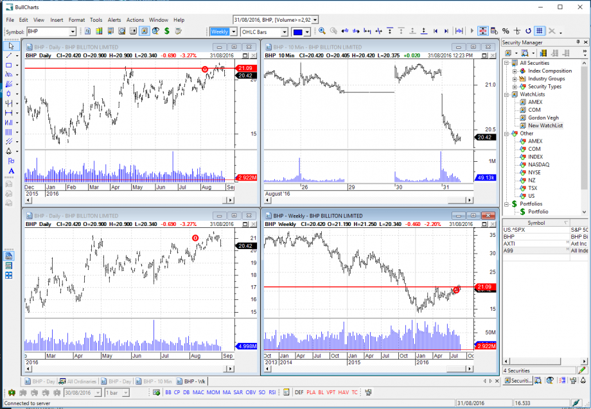591x409 pixels.
Task: Open the OHLC Bars style dropdown
Action: coord(285,31)
